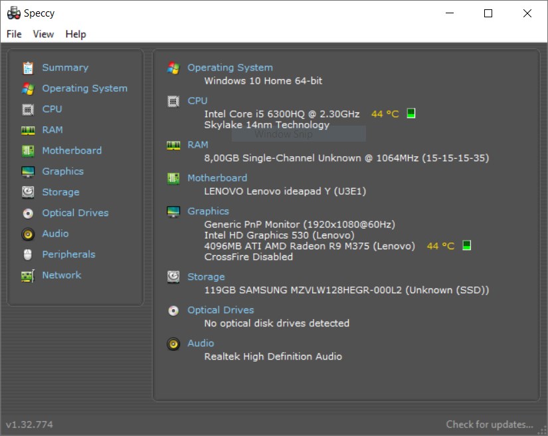This screenshot has width=548, height=436.
Task: Click the Motherboard icon in sidebar
Action: coord(28,151)
